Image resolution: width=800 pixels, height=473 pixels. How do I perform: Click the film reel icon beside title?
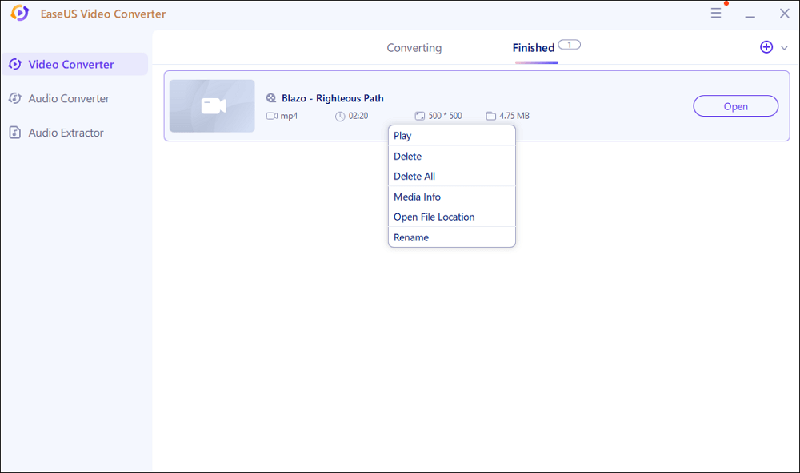pos(271,98)
